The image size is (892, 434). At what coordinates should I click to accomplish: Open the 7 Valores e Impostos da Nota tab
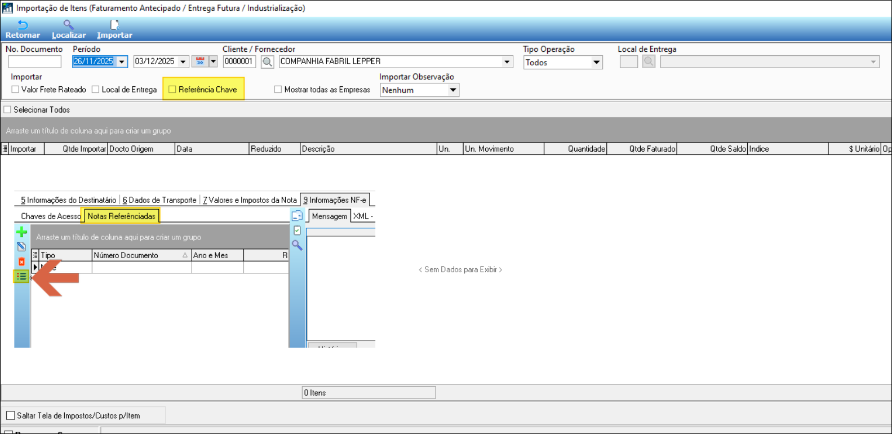[x=250, y=200]
